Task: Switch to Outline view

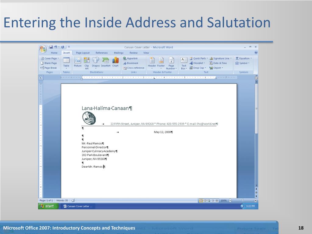Action: 213,200
